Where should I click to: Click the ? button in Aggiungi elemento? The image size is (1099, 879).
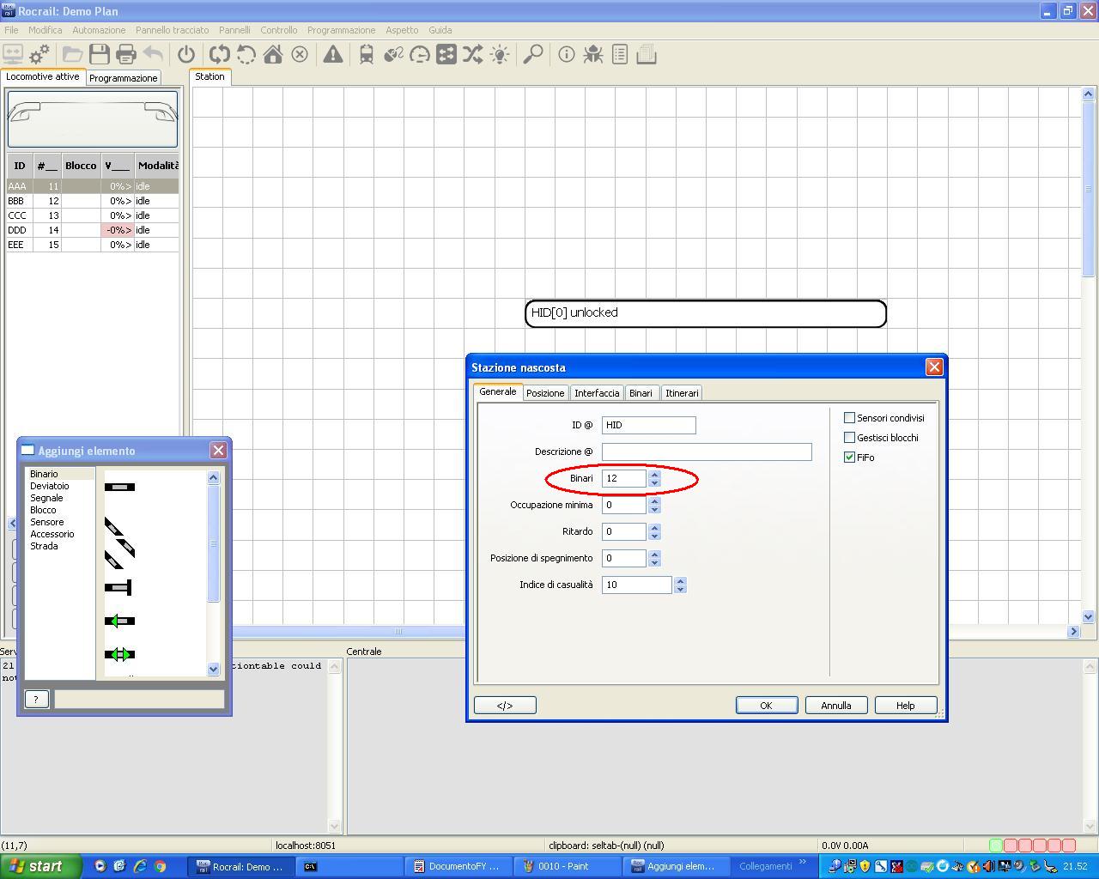coord(36,700)
